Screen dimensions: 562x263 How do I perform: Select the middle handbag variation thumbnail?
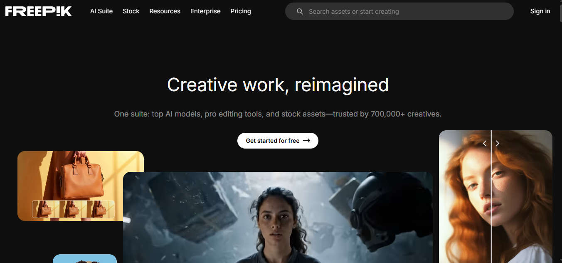73,209
